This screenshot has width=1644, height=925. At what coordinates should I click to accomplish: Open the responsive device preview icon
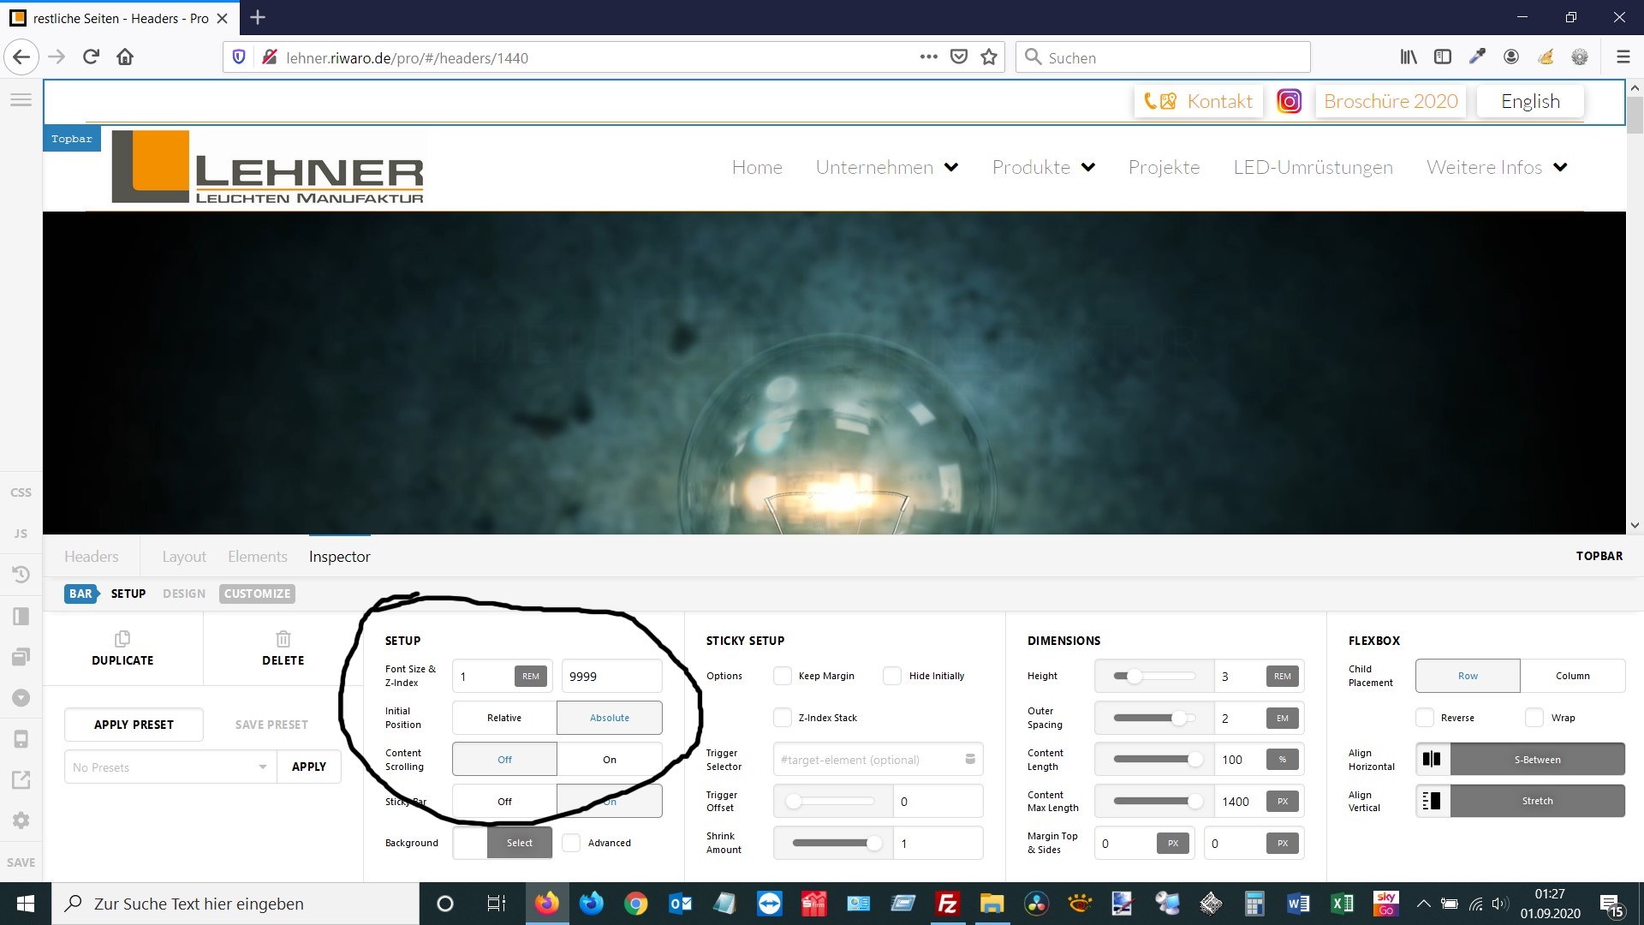[x=21, y=739]
